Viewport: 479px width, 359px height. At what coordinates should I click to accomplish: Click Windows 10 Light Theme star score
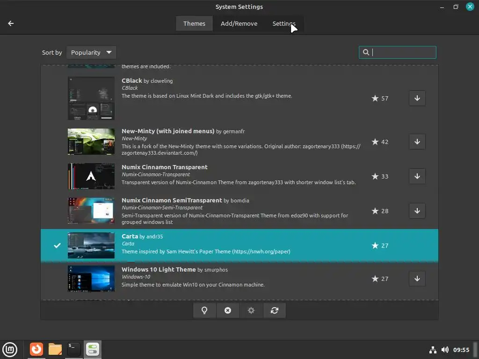click(380, 279)
